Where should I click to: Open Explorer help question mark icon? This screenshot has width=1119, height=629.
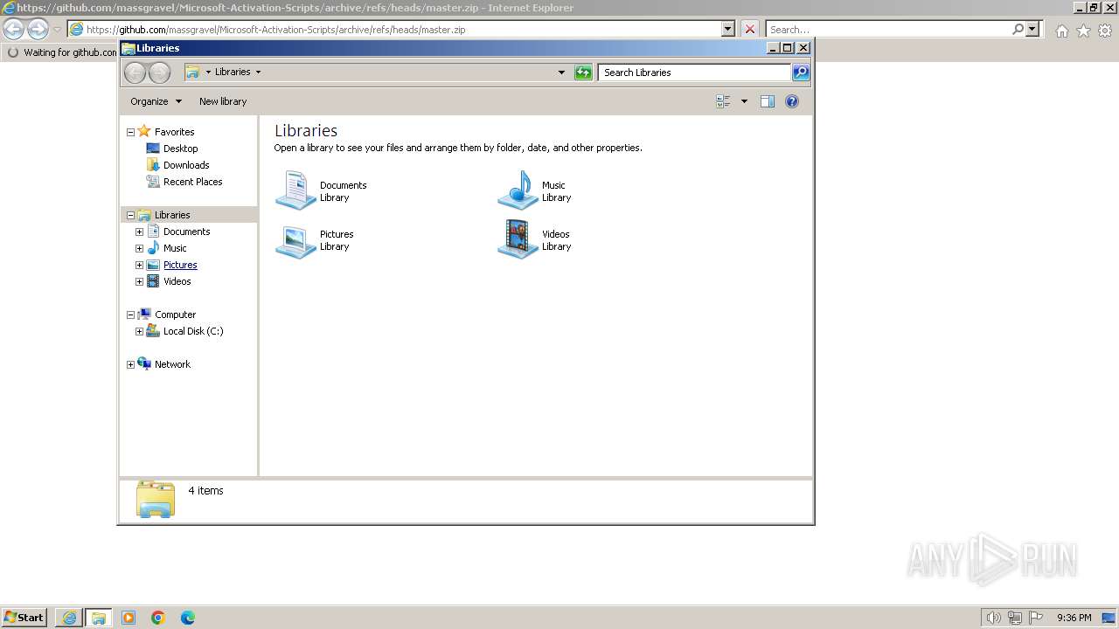792,101
